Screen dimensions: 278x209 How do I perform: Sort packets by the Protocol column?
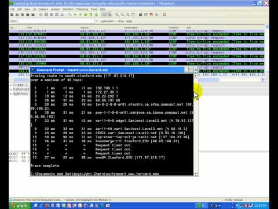[x=174, y=27]
